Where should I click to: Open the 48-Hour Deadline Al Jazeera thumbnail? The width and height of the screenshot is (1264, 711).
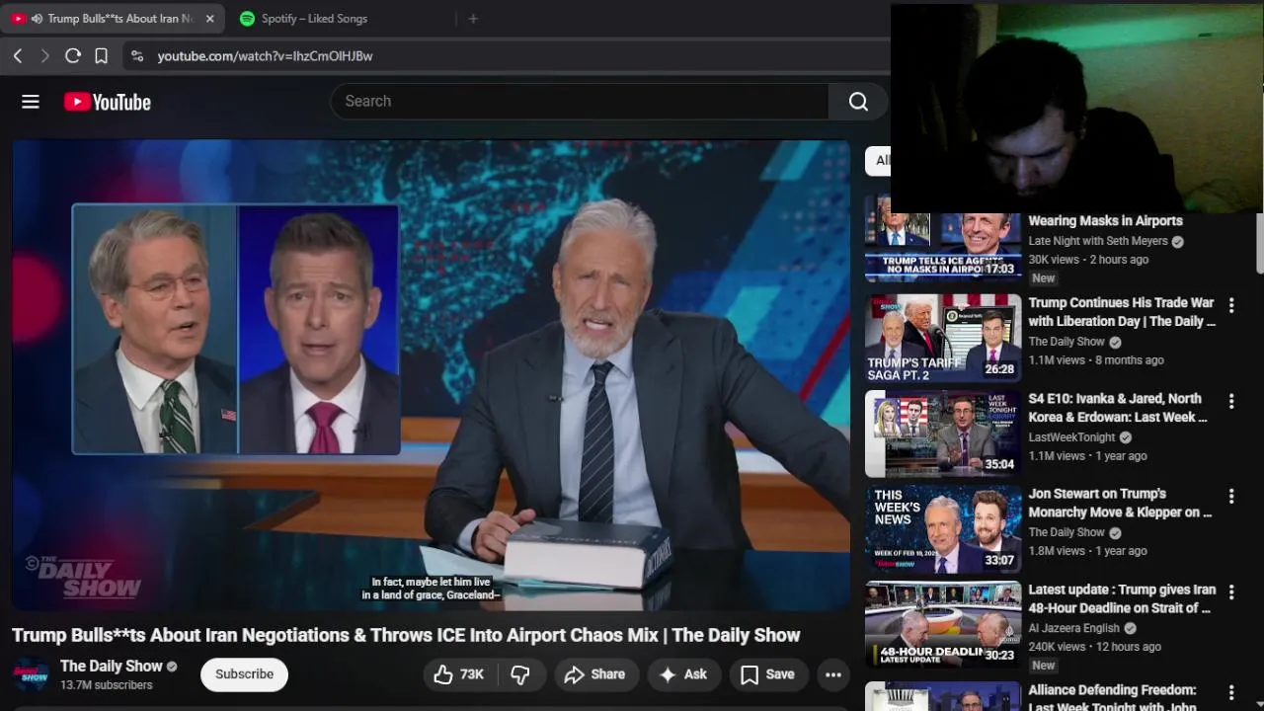943,624
